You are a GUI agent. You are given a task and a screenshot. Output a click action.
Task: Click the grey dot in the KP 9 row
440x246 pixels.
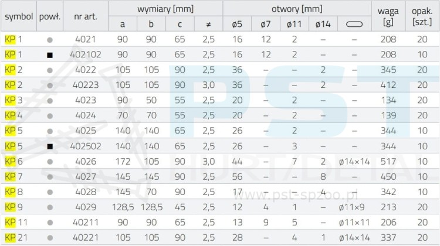pos(50,207)
